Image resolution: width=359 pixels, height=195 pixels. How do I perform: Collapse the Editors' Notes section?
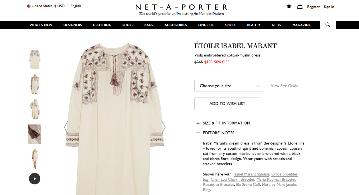point(198,133)
